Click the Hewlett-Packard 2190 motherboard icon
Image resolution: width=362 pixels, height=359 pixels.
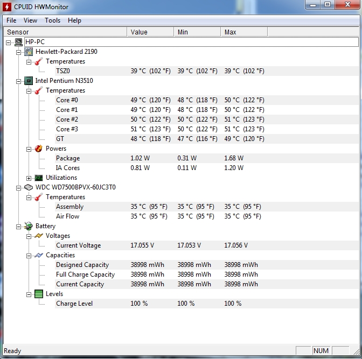(x=29, y=52)
